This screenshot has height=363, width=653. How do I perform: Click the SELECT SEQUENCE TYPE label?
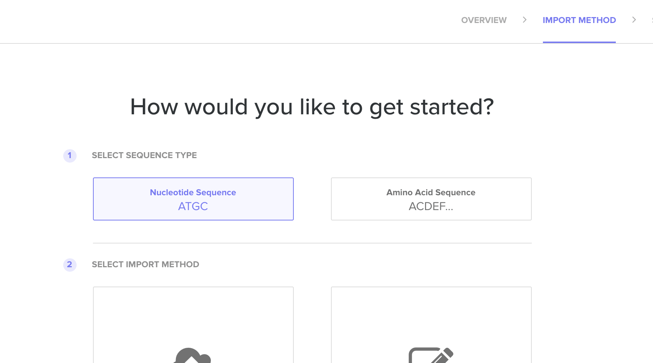pos(144,155)
